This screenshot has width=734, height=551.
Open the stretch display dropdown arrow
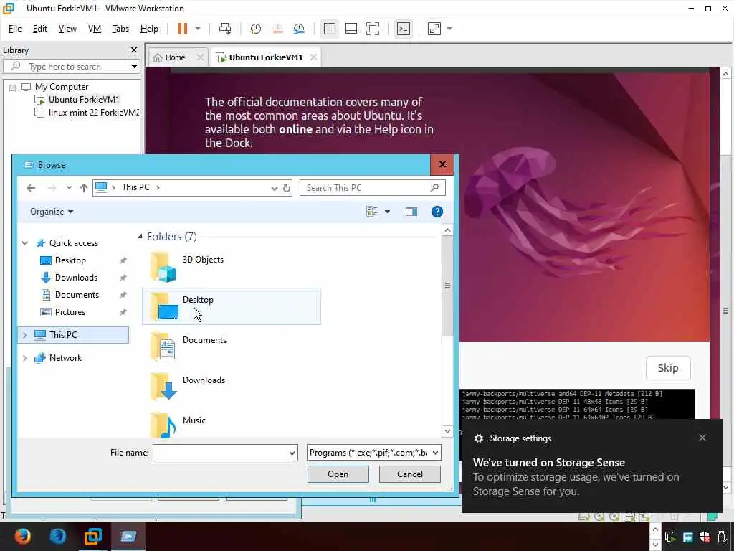(x=450, y=29)
